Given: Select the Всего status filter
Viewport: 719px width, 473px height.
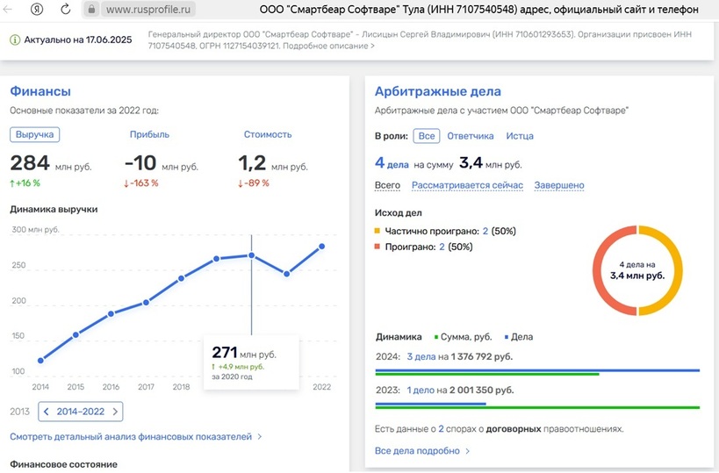Looking at the screenshot, I should click(x=387, y=185).
